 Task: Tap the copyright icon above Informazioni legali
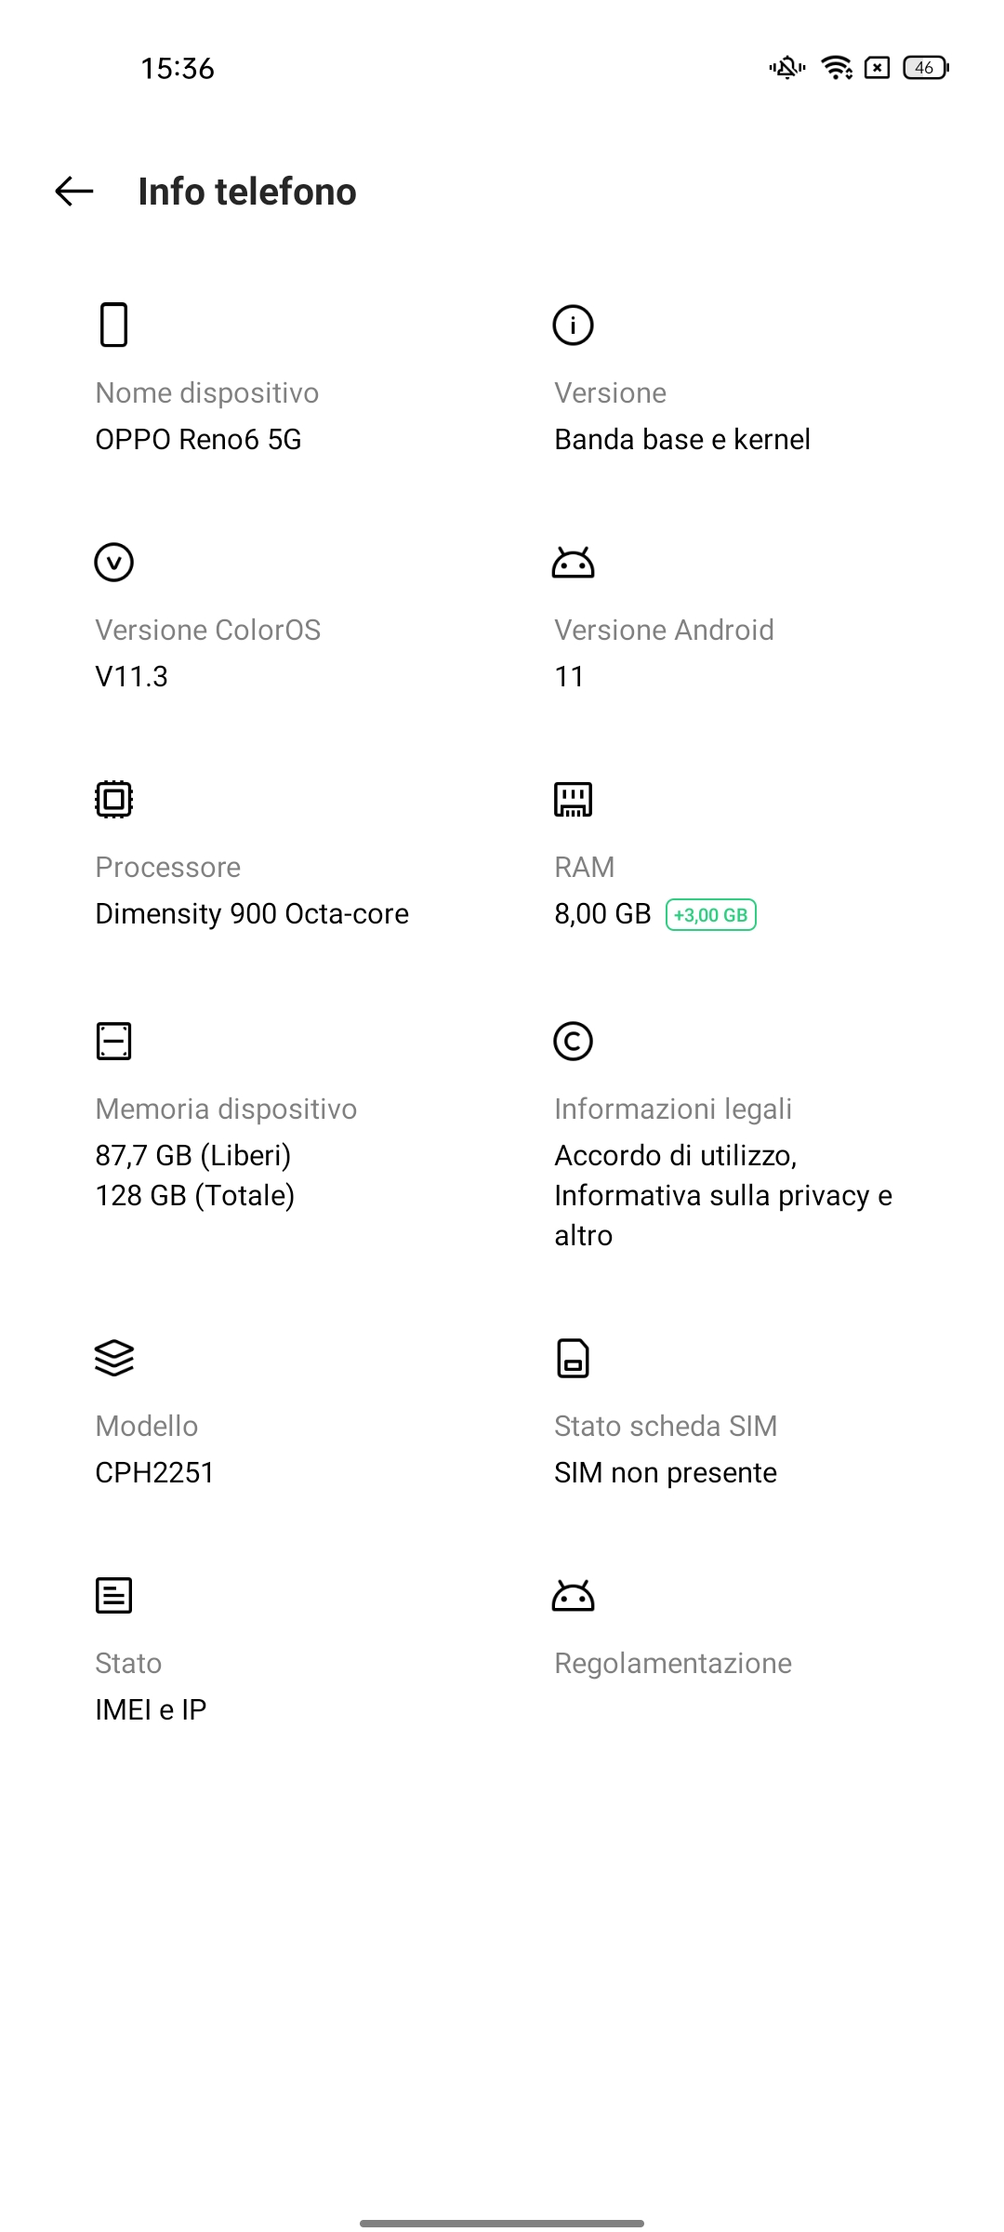pyautogui.click(x=573, y=1041)
